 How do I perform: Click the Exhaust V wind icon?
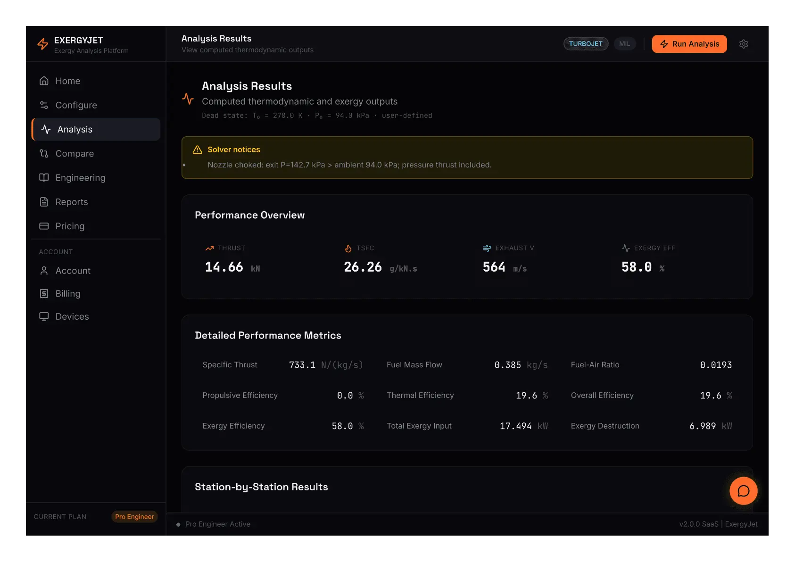click(x=487, y=248)
